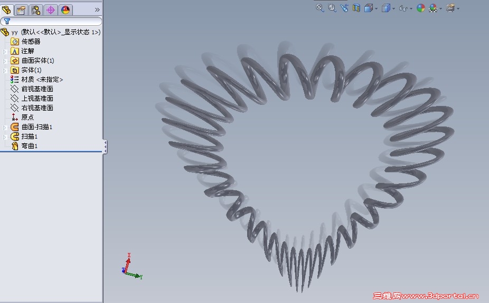Click the 前视基准面 plane icon

pos(14,89)
